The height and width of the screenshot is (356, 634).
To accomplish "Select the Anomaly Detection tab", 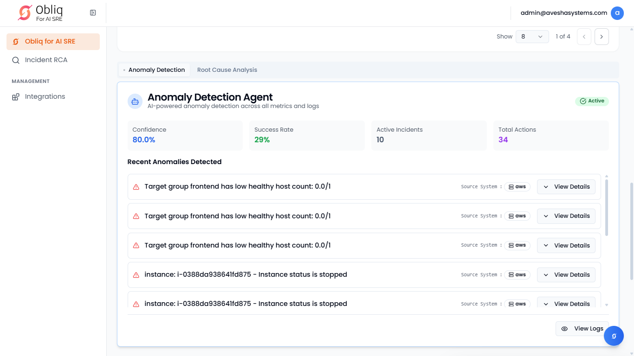I will [156, 70].
